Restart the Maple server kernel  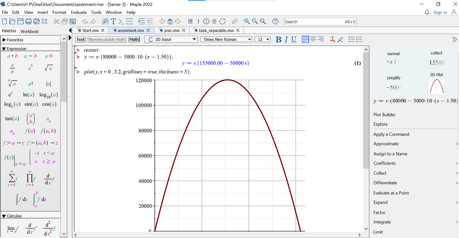point(222,21)
